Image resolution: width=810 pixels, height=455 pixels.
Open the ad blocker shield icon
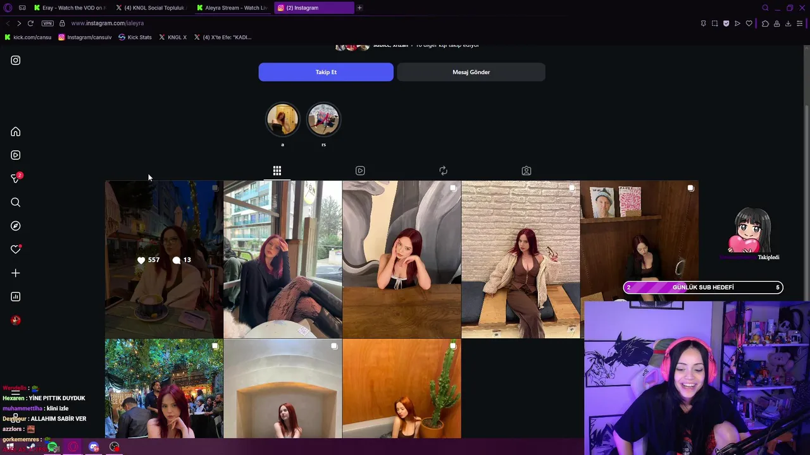(726, 23)
